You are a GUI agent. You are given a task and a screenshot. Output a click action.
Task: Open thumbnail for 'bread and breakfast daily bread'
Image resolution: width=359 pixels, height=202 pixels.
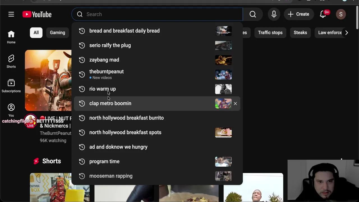click(x=224, y=31)
